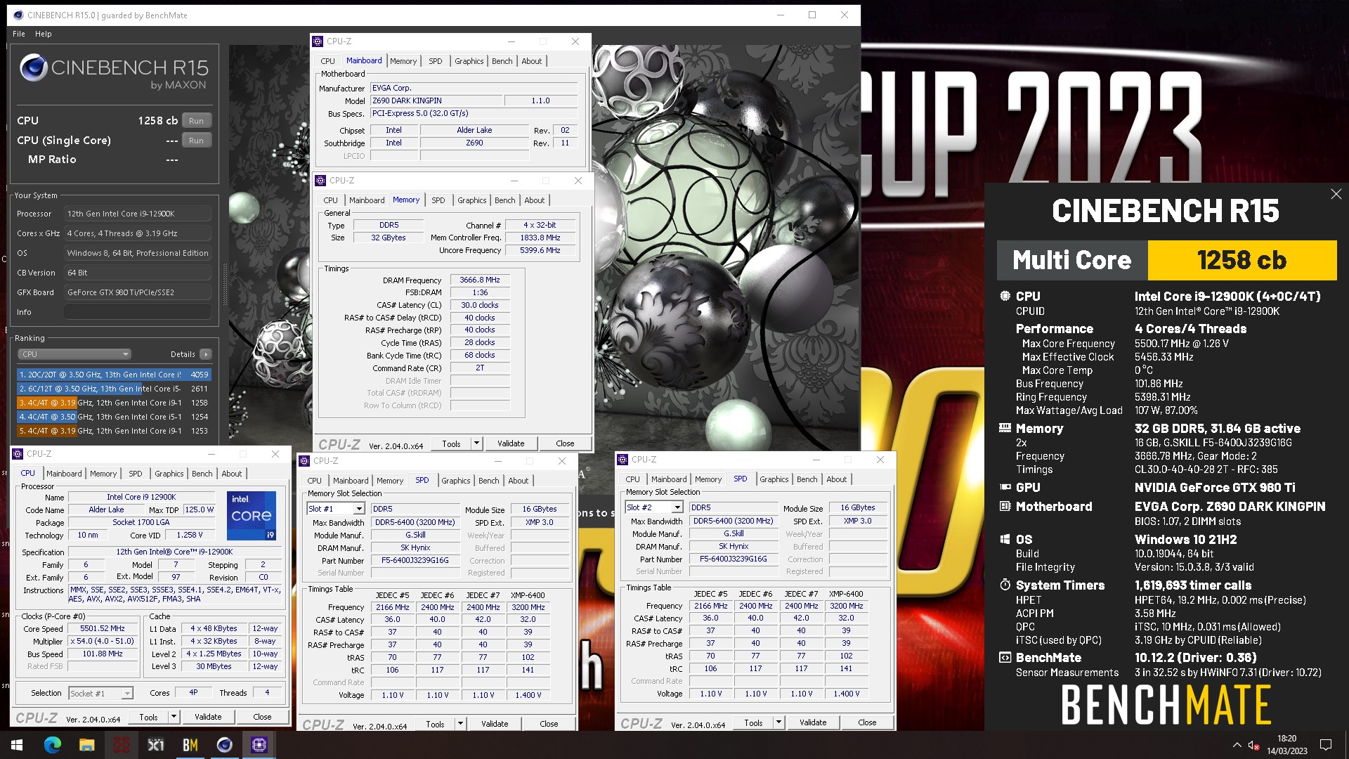Click the Ranking Details arrow button
The image size is (1349, 759).
206,354
